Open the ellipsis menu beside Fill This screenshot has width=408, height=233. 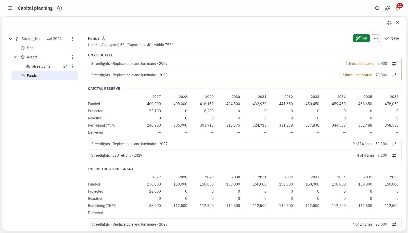376,38
